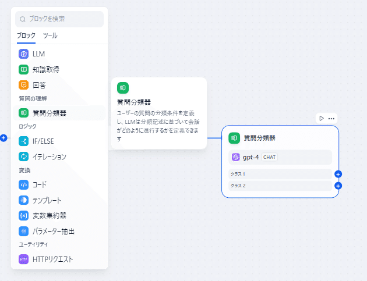This screenshot has width=367, height=281.
Task: Add the HTTPリクエスト block
Action: coord(52,259)
